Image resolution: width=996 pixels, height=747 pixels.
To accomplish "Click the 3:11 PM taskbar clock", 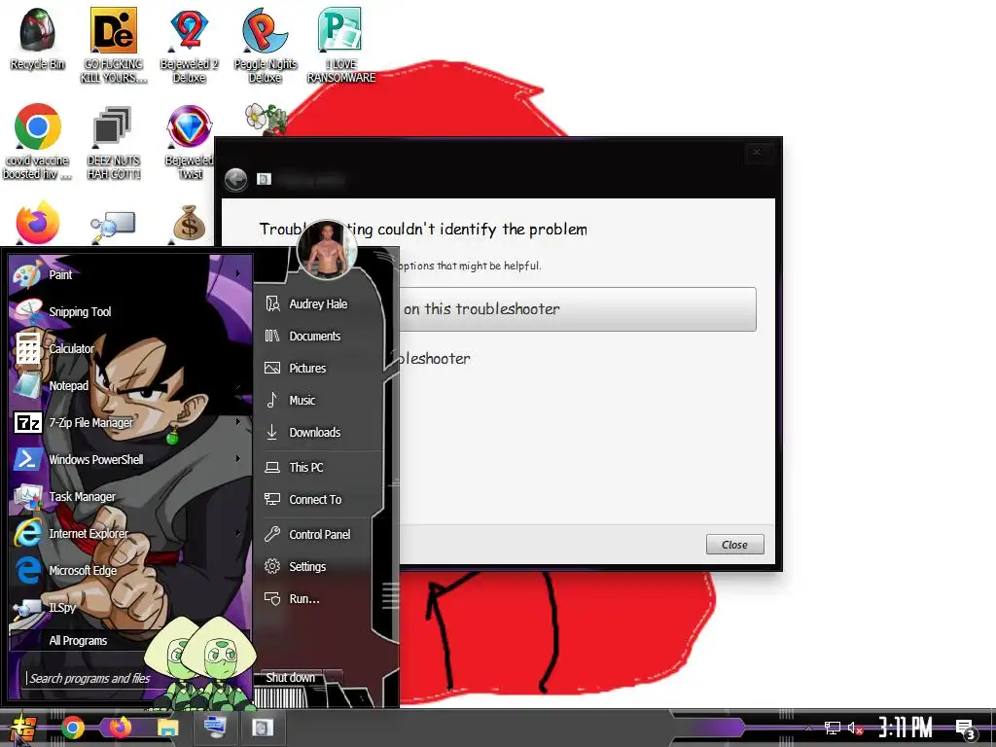I will [906, 728].
